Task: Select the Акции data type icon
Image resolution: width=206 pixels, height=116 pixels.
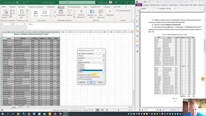Action: coord(36,13)
